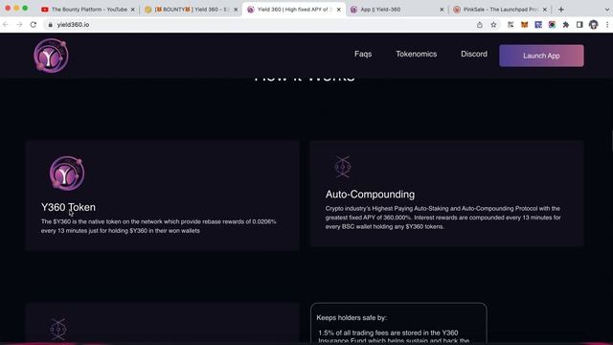Click the lock icon in address bar

50,25
